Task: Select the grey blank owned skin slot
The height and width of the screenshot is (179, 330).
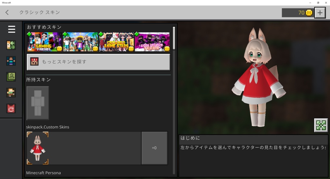Action: point(38,103)
